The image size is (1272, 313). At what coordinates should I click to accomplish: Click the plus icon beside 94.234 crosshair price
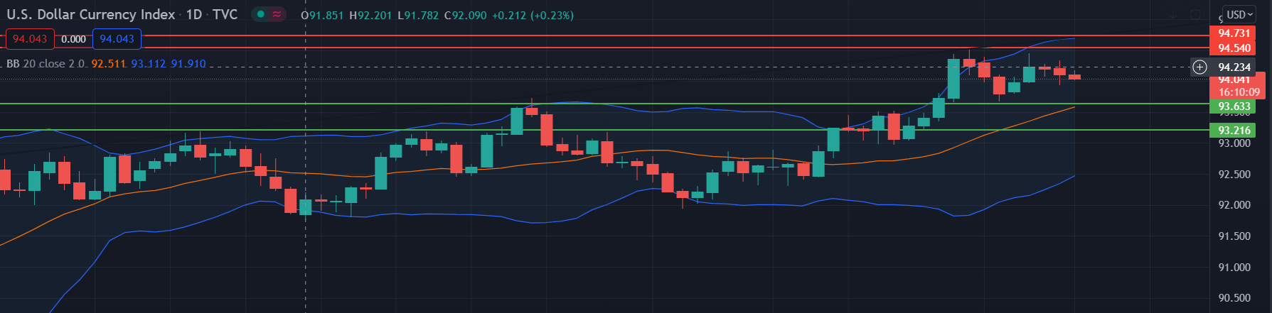tap(1199, 67)
